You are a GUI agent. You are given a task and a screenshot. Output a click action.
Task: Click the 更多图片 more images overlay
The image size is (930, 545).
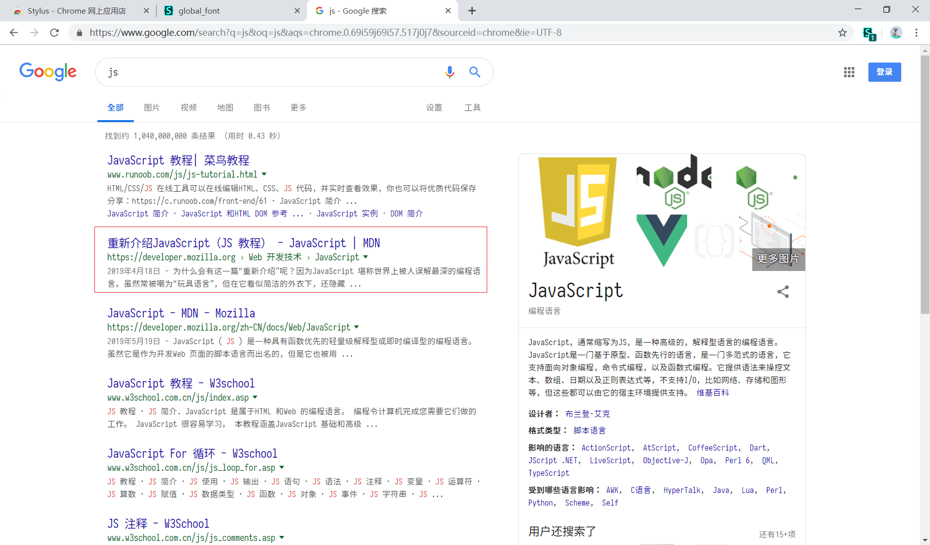pos(779,259)
